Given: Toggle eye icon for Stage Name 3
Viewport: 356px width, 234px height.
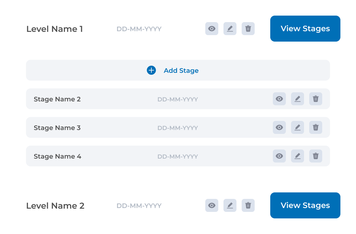Looking at the screenshot, I should click(x=279, y=127).
